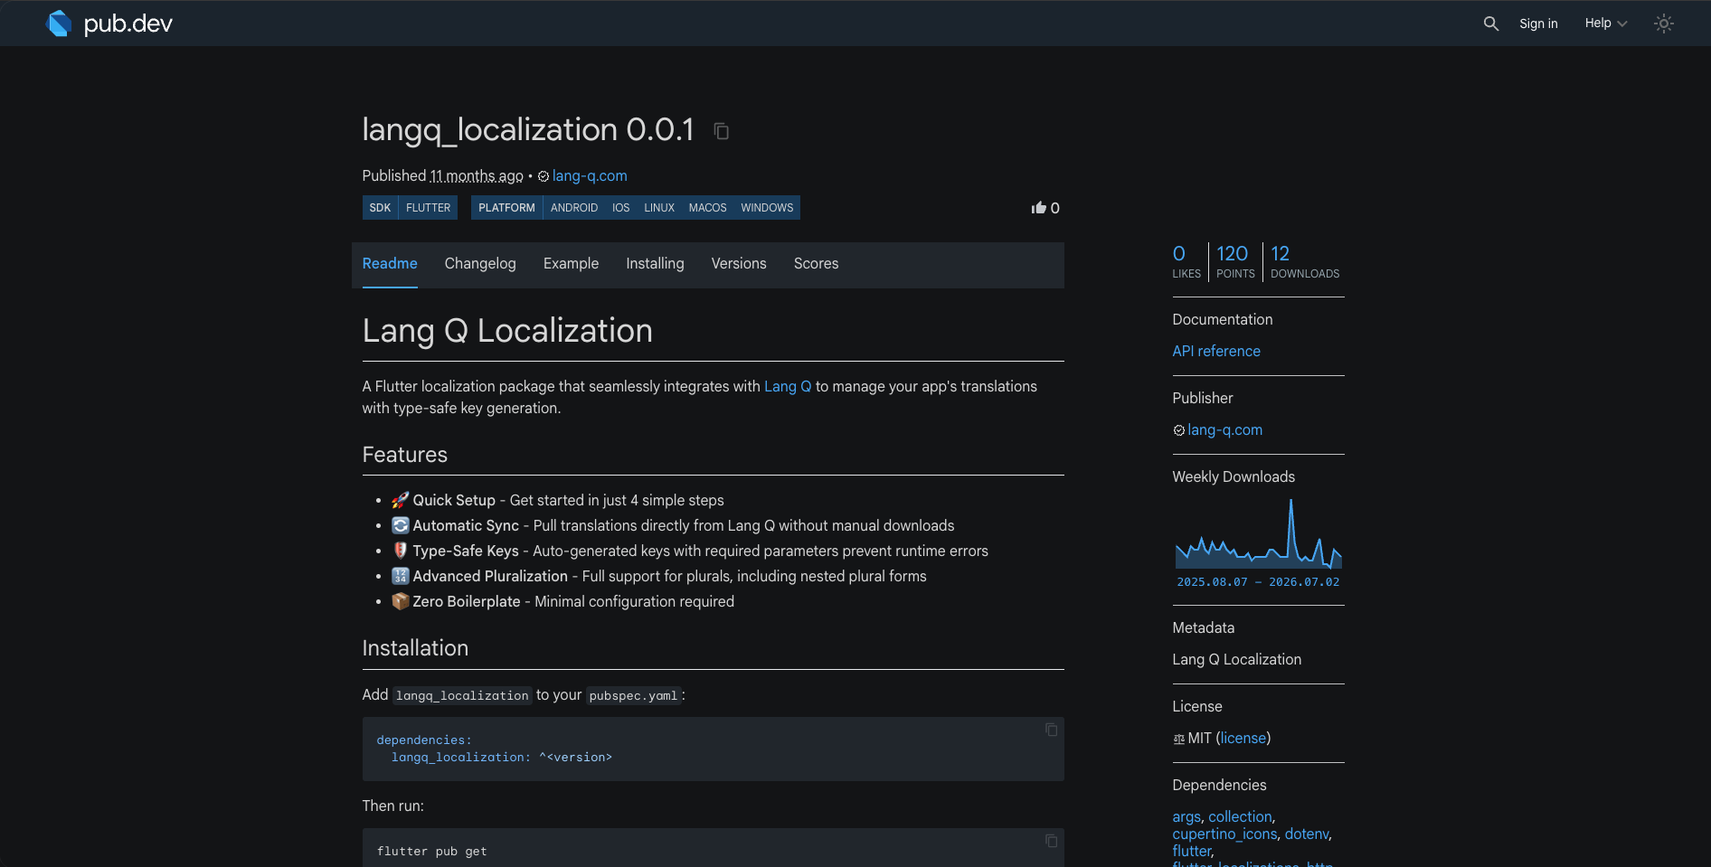The image size is (1711, 867).
Task: Toggle the light/dark theme sun icon
Action: pos(1664,24)
